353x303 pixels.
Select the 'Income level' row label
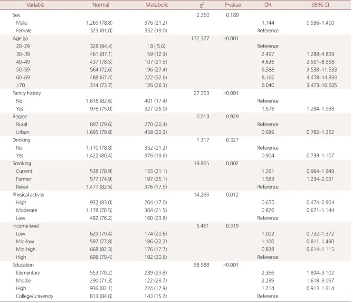(x=26, y=226)
